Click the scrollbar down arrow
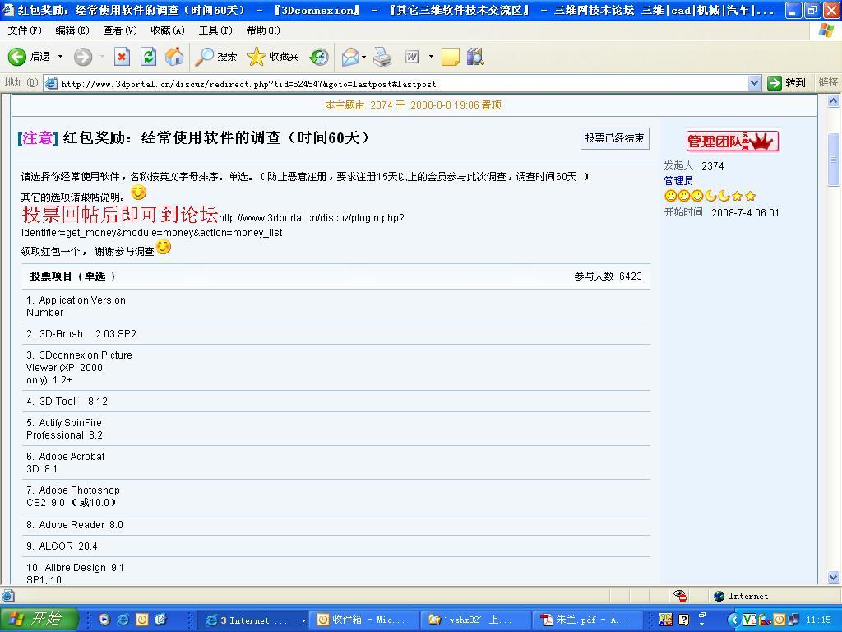842x632 pixels. click(x=833, y=577)
